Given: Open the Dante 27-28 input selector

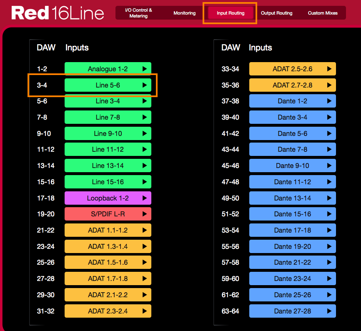Looking at the screenshot, I should pos(292,311).
